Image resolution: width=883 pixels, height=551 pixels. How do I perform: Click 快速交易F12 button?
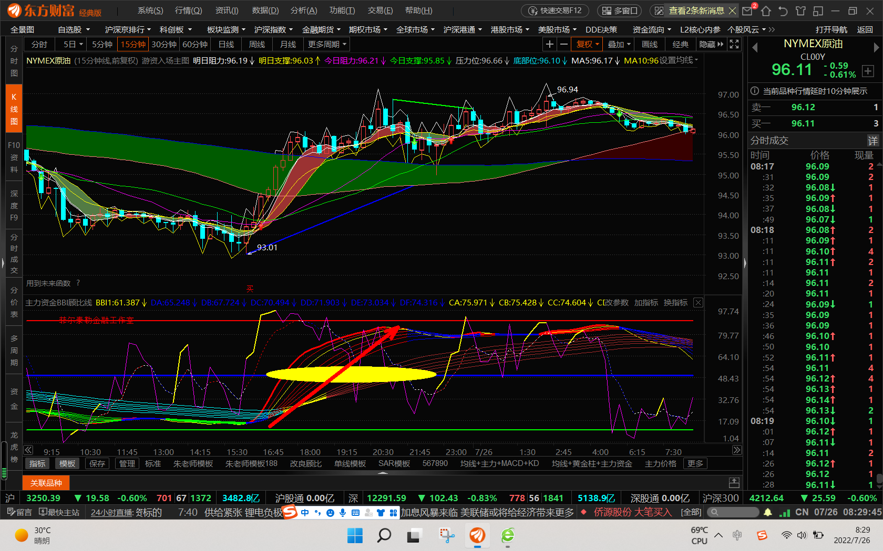pos(555,10)
